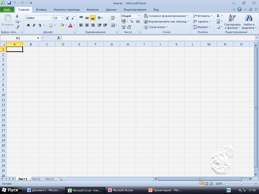Click the AutoSum sigma icon
Viewport: 259px width, 194px height.
click(x=218, y=16)
